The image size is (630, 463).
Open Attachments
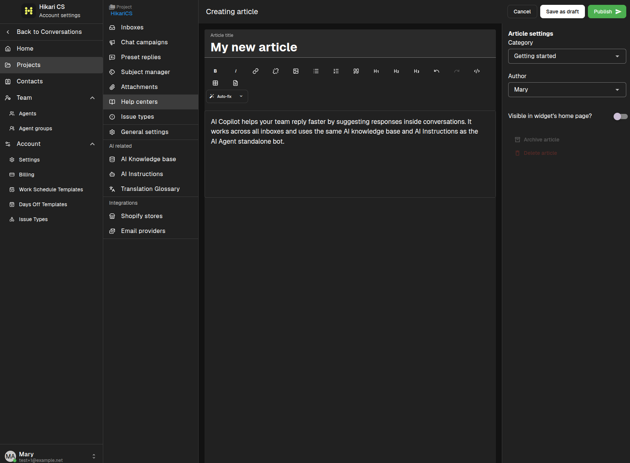(x=151, y=87)
